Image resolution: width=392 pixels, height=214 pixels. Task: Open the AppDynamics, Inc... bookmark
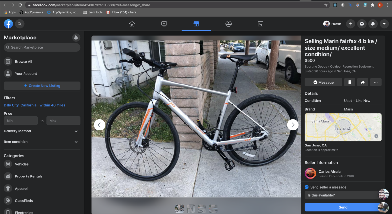tap(63, 12)
